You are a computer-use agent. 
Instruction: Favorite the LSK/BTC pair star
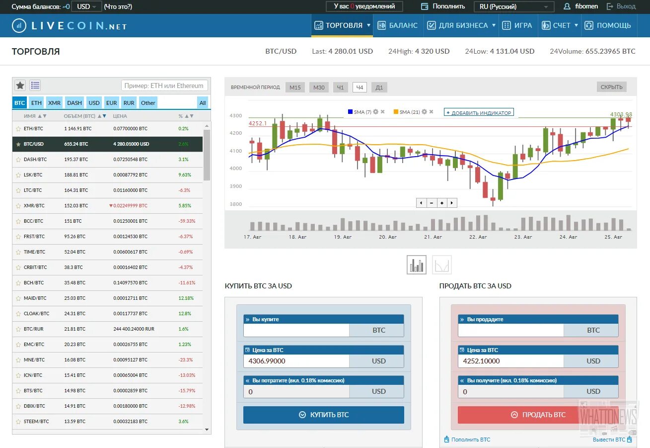[18, 175]
